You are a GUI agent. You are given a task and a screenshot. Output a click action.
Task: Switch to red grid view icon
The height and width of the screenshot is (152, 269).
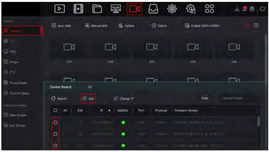(248, 26)
